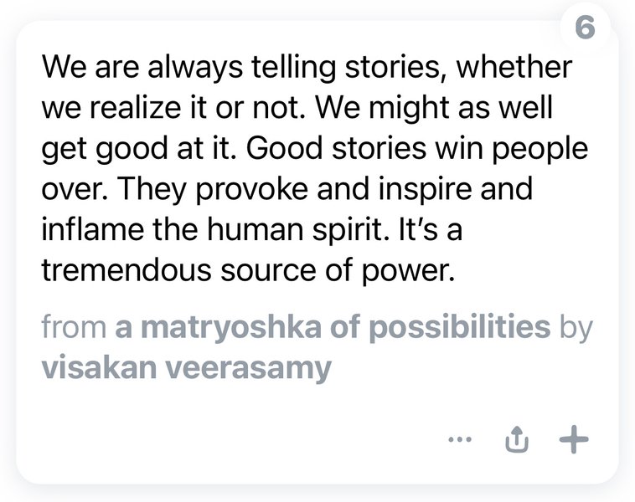Select the number 6 badge at card corner
This screenshot has height=502, width=635.
click(586, 28)
